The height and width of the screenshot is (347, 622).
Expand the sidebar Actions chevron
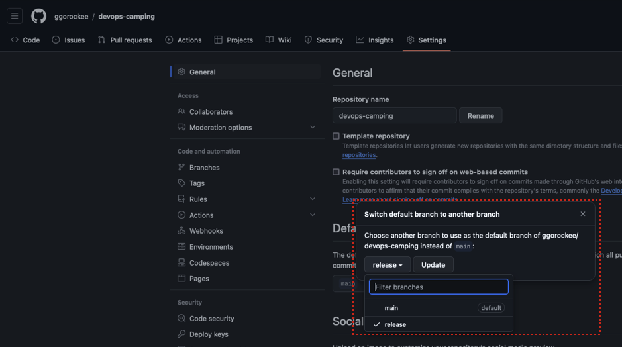click(x=313, y=215)
